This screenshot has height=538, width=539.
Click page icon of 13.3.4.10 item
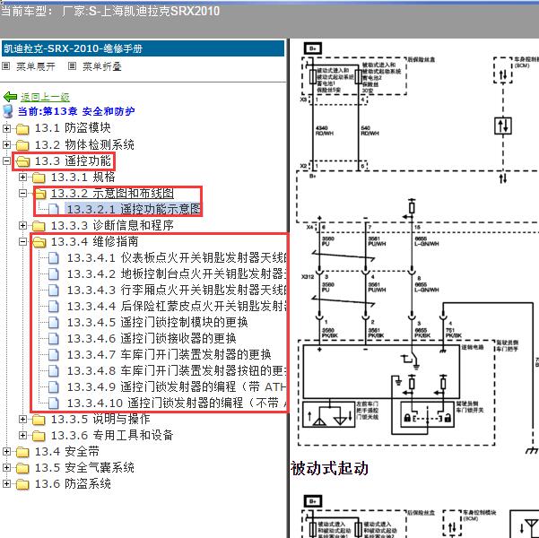click(54, 403)
